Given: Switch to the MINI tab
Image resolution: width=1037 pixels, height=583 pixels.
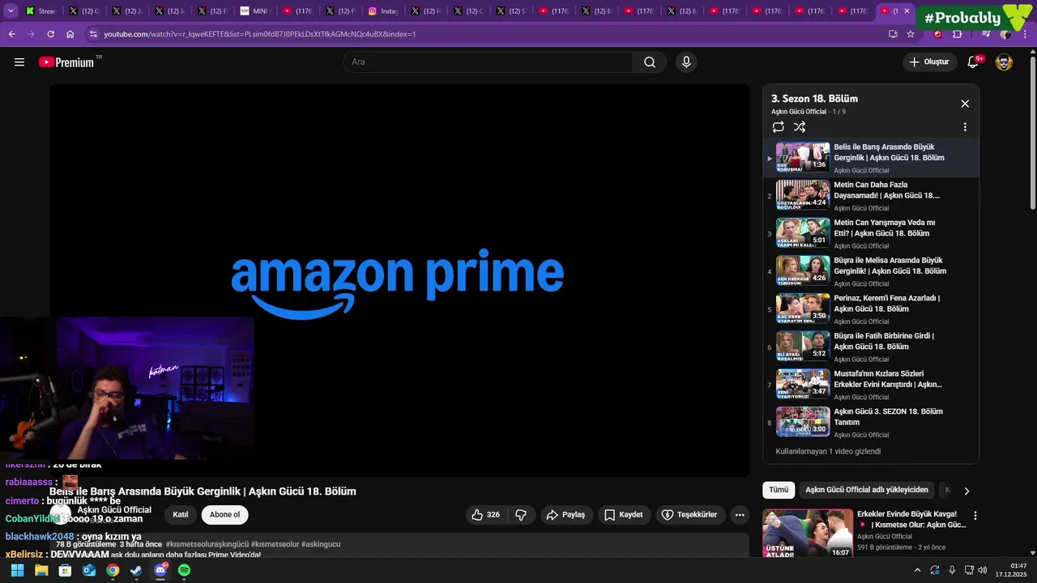Looking at the screenshot, I should pos(254,11).
